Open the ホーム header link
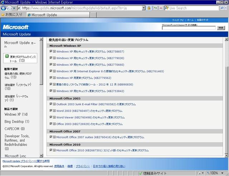The width and height of the screenshot is (229, 176). pos(190,20)
